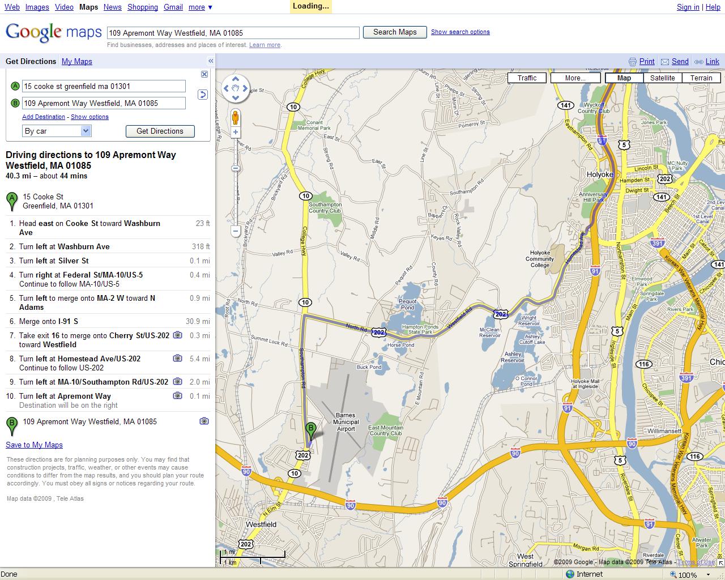
Task: Click the Street View pegman icon
Action: [x=236, y=118]
